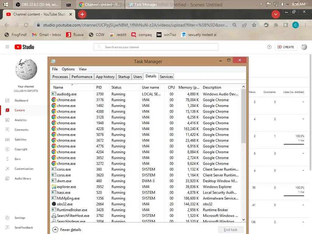Open a new Chrome tab
The height and width of the screenshot is (234, 312).
tap(82, 14)
